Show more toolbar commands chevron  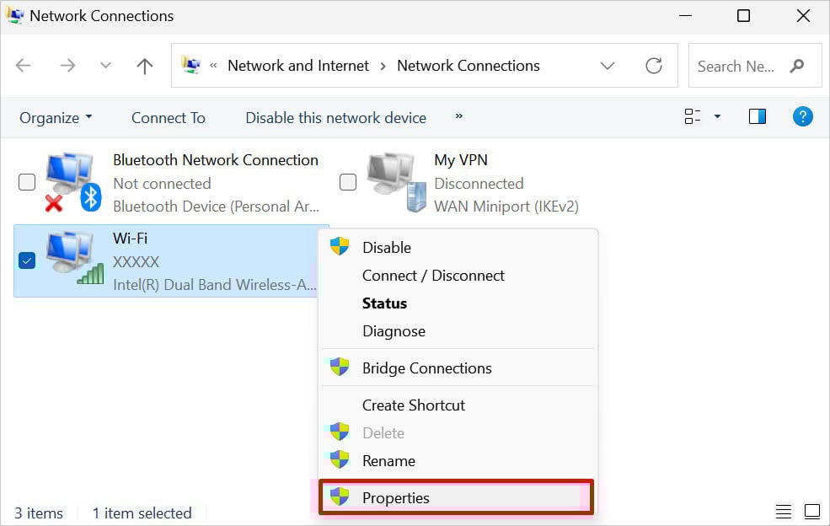pos(459,116)
